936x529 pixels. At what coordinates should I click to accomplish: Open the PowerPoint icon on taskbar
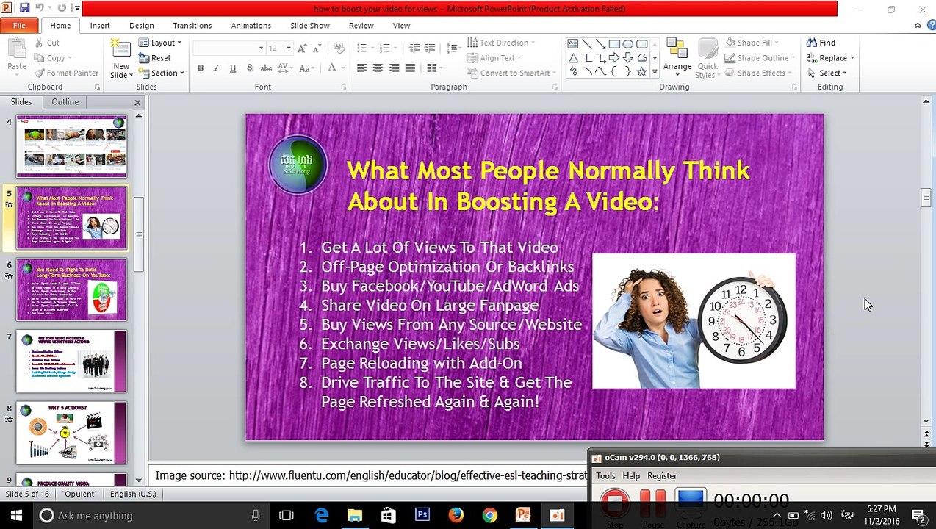tap(523, 515)
